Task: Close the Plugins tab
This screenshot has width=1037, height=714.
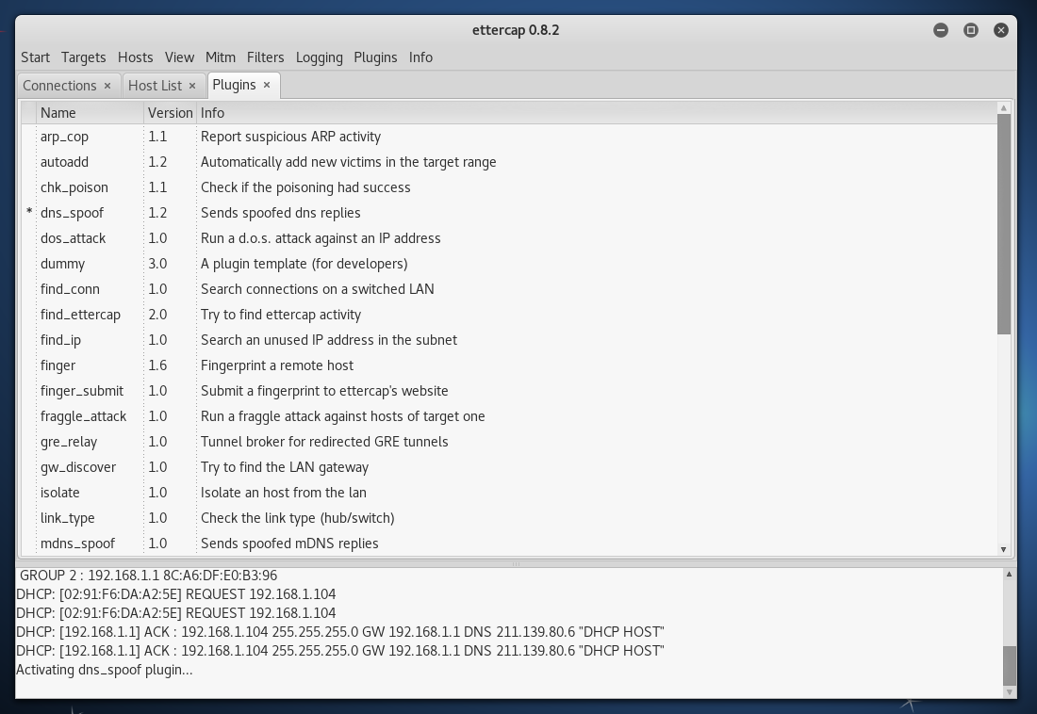Action: (x=267, y=86)
